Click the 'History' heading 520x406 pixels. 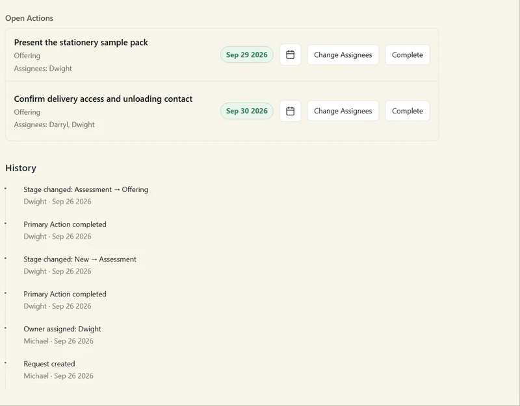point(21,168)
